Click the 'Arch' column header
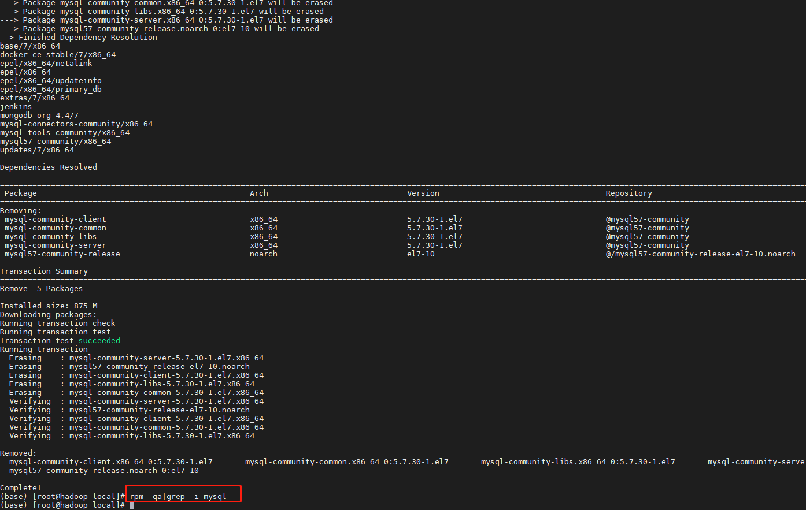This screenshot has height=510, width=806. tap(259, 193)
